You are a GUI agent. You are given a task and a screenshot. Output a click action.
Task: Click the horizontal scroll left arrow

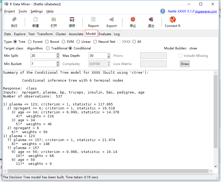click(x=5, y=171)
